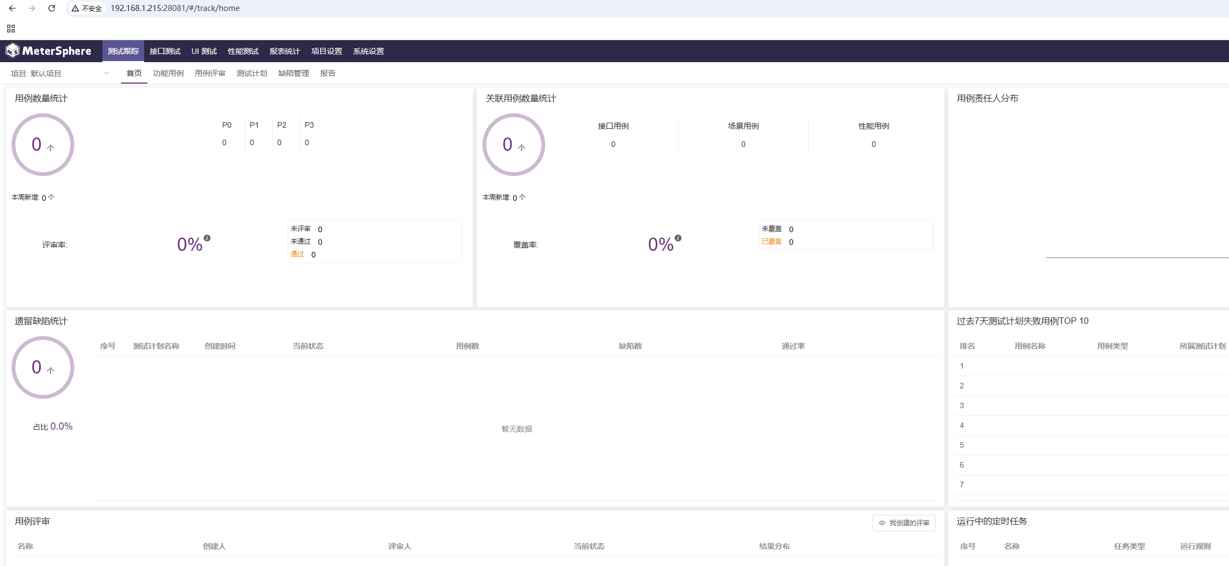Open the 接口测试 top menu
The width and height of the screenshot is (1229, 566).
click(x=164, y=51)
